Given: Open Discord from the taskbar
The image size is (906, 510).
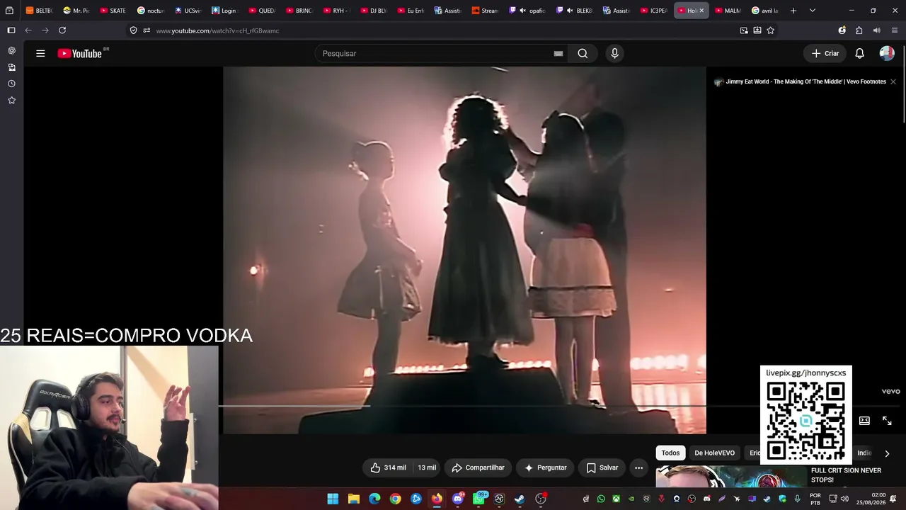Looking at the screenshot, I should coord(457,499).
